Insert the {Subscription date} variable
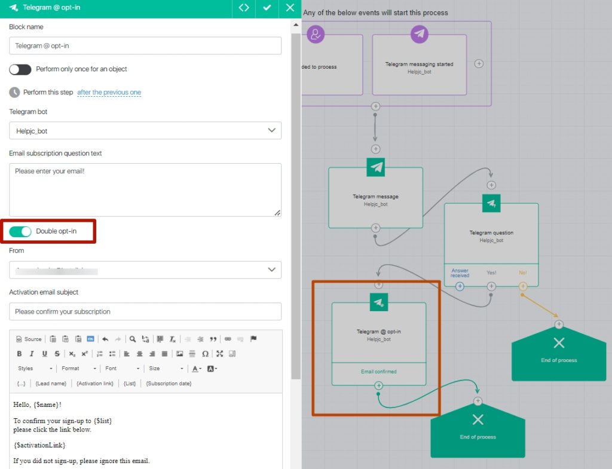Image resolution: width=612 pixels, height=469 pixels. tap(169, 384)
